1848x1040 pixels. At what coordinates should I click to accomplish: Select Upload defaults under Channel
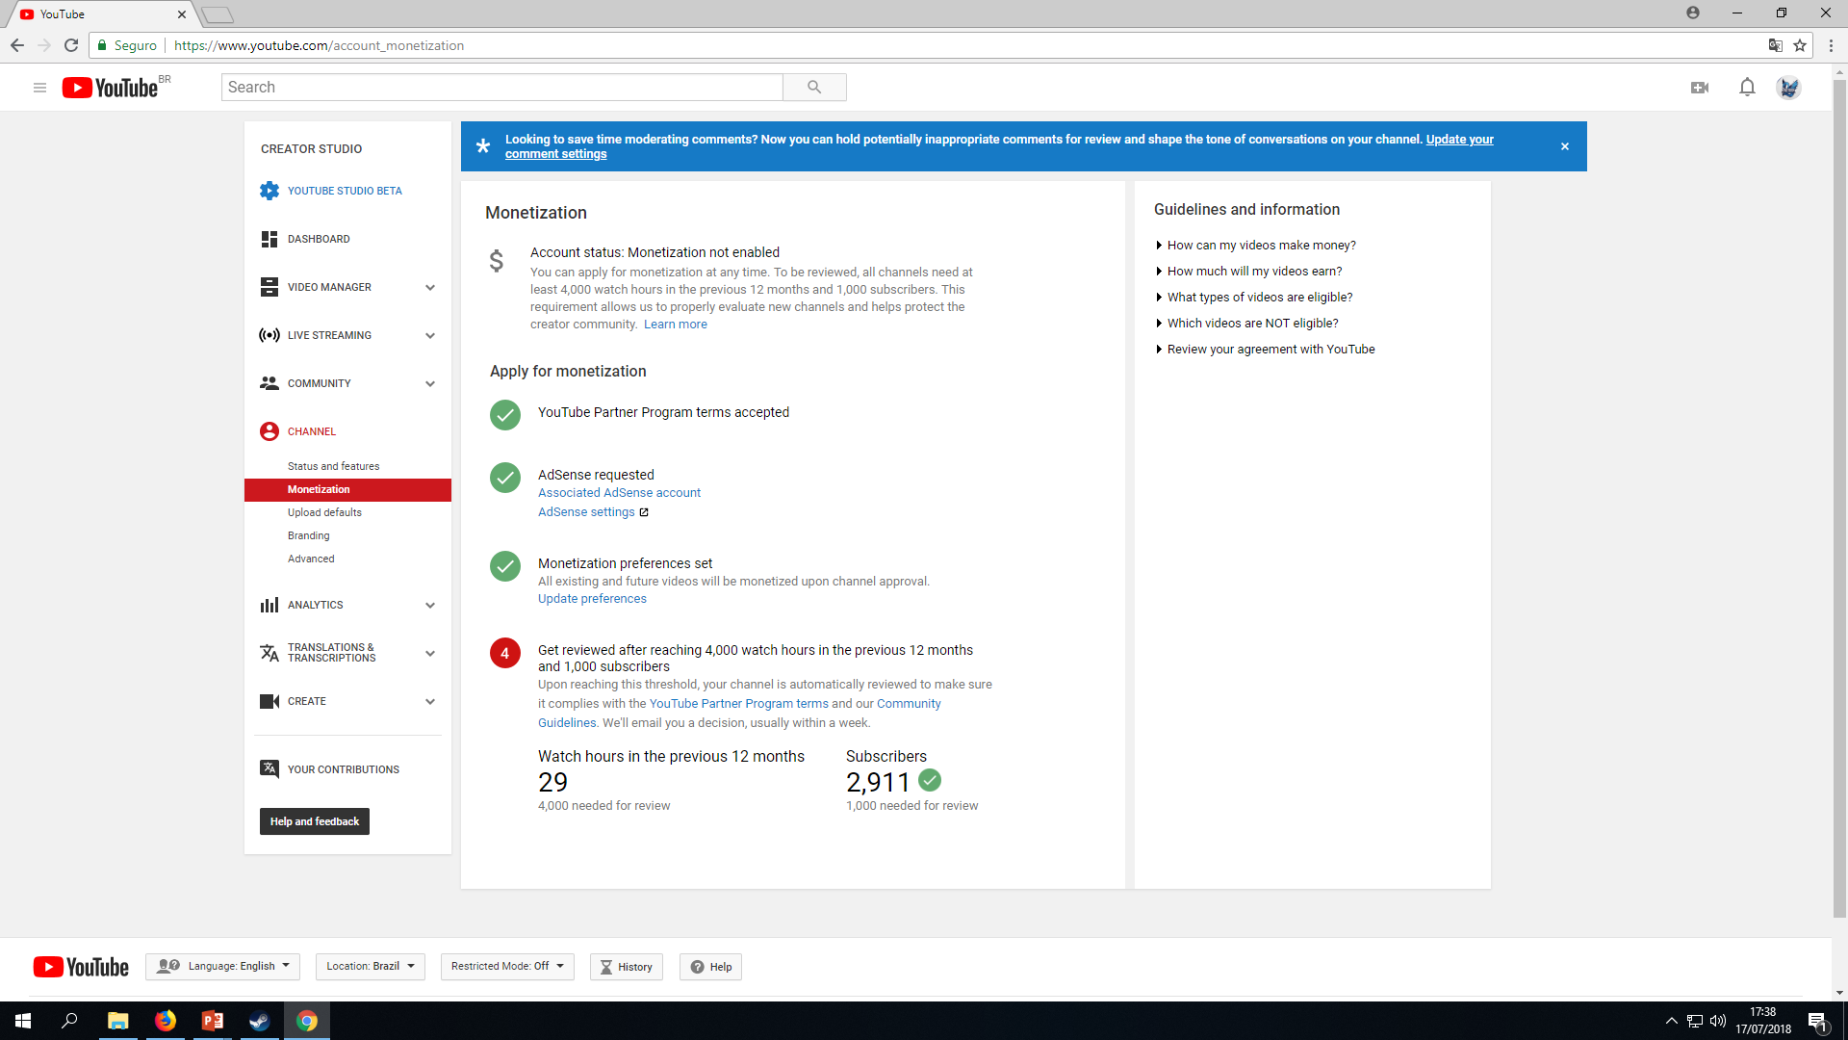324,512
